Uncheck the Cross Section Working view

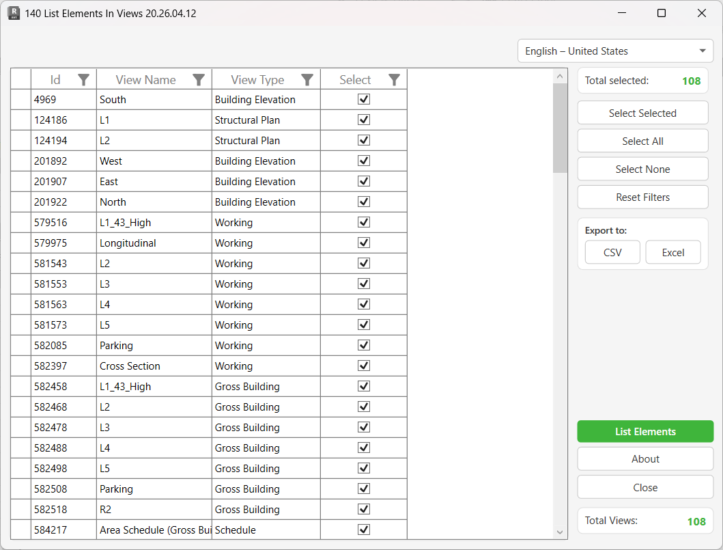pyautogui.click(x=363, y=366)
